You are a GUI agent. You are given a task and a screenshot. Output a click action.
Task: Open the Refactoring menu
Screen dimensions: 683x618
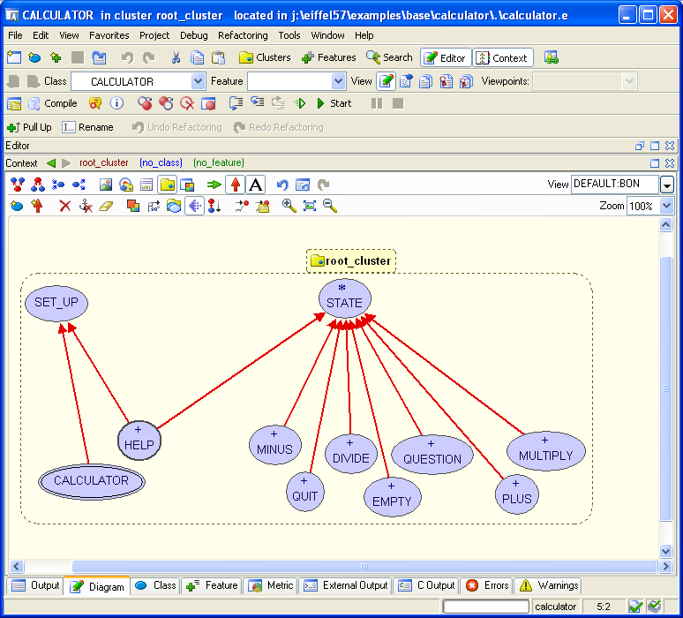243,35
